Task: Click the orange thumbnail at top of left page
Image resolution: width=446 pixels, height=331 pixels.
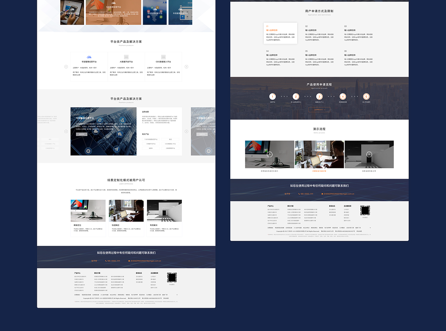Action: coord(113,12)
